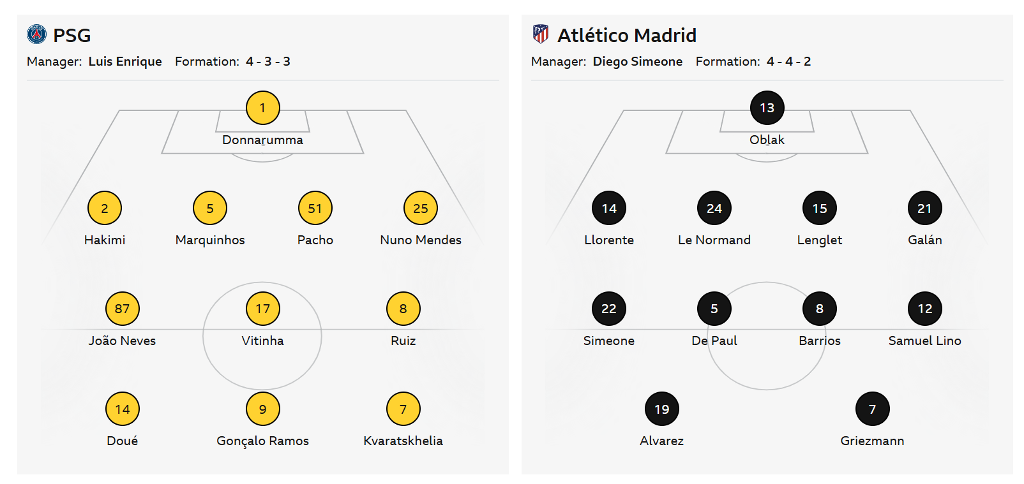Click Hakimi's yellow number 2 circle
This screenshot has height=484, width=1024.
click(x=105, y=208)
